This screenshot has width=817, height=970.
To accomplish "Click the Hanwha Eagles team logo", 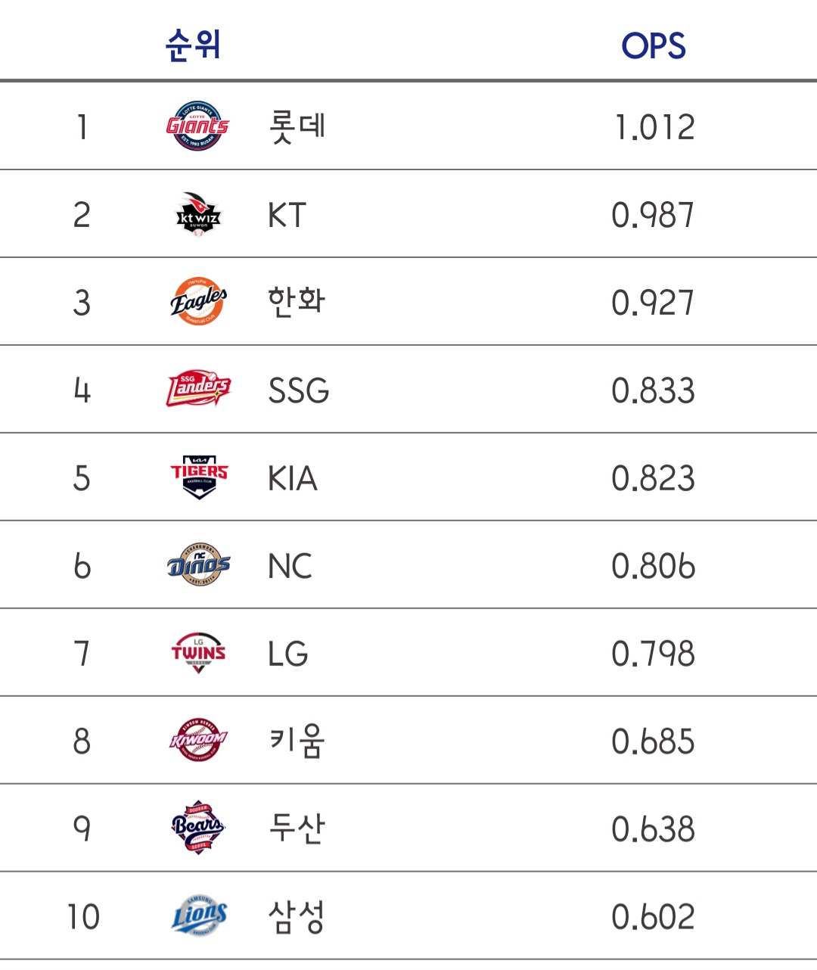I will click(198, 302).
